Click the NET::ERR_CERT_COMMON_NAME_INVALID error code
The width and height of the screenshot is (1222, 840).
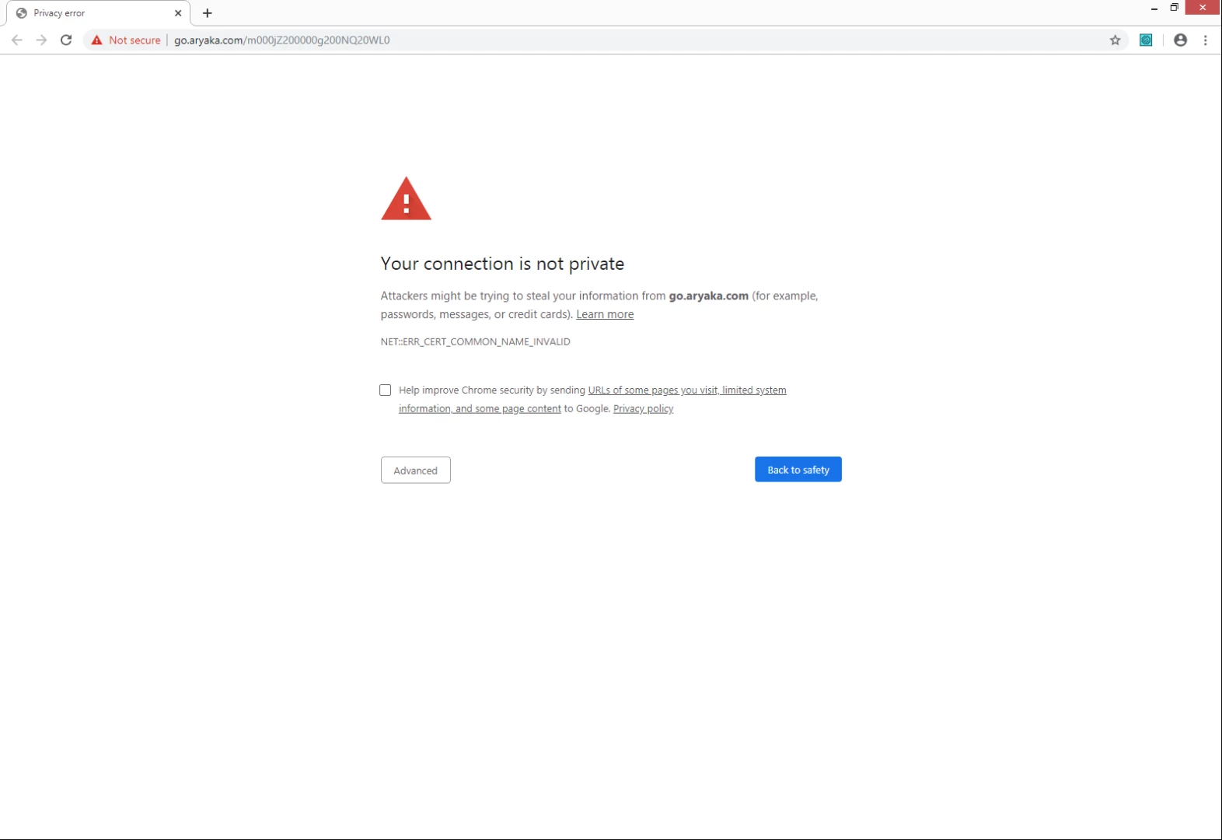(x=475, y=341)
